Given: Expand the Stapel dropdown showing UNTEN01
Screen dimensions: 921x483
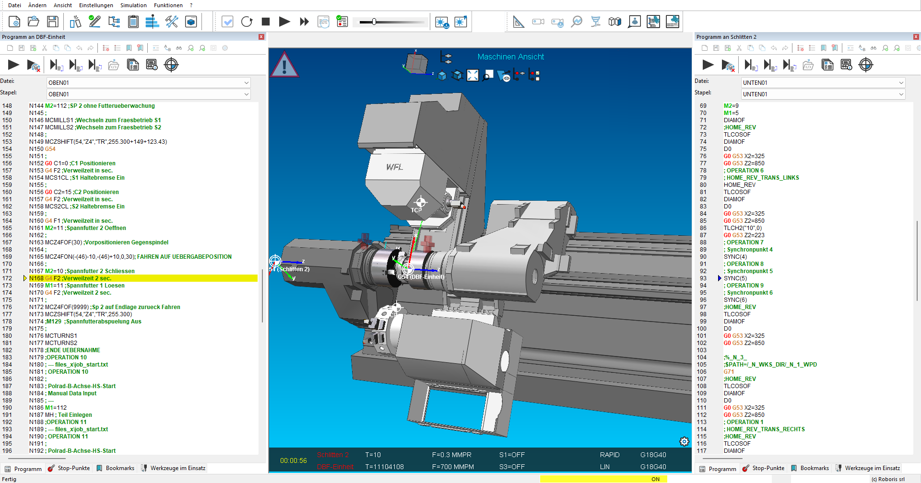Looking at the screenshot, I should click(823, 94).
